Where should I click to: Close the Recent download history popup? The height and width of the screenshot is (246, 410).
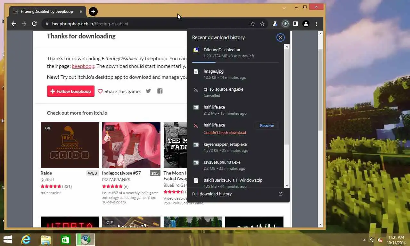(280, 37)
